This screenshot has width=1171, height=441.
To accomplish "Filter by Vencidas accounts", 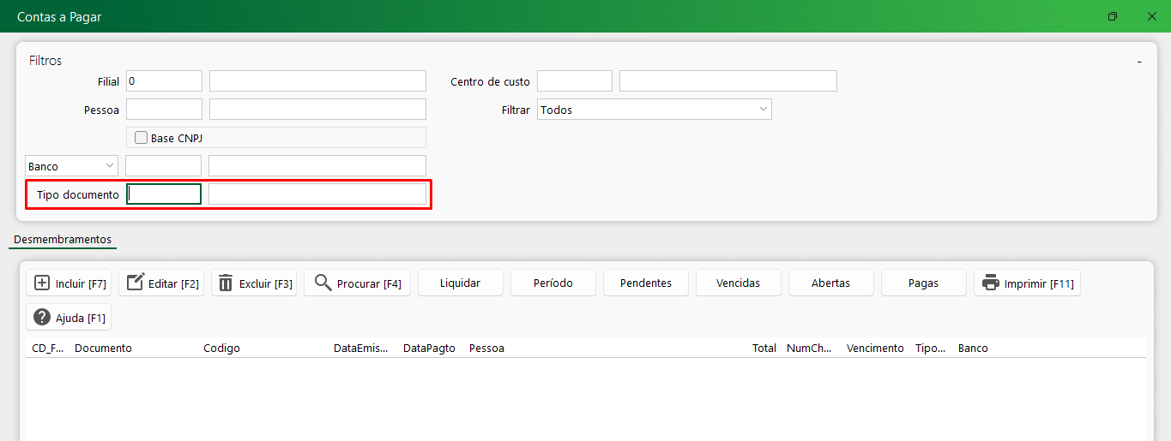I will coord(738,283).
